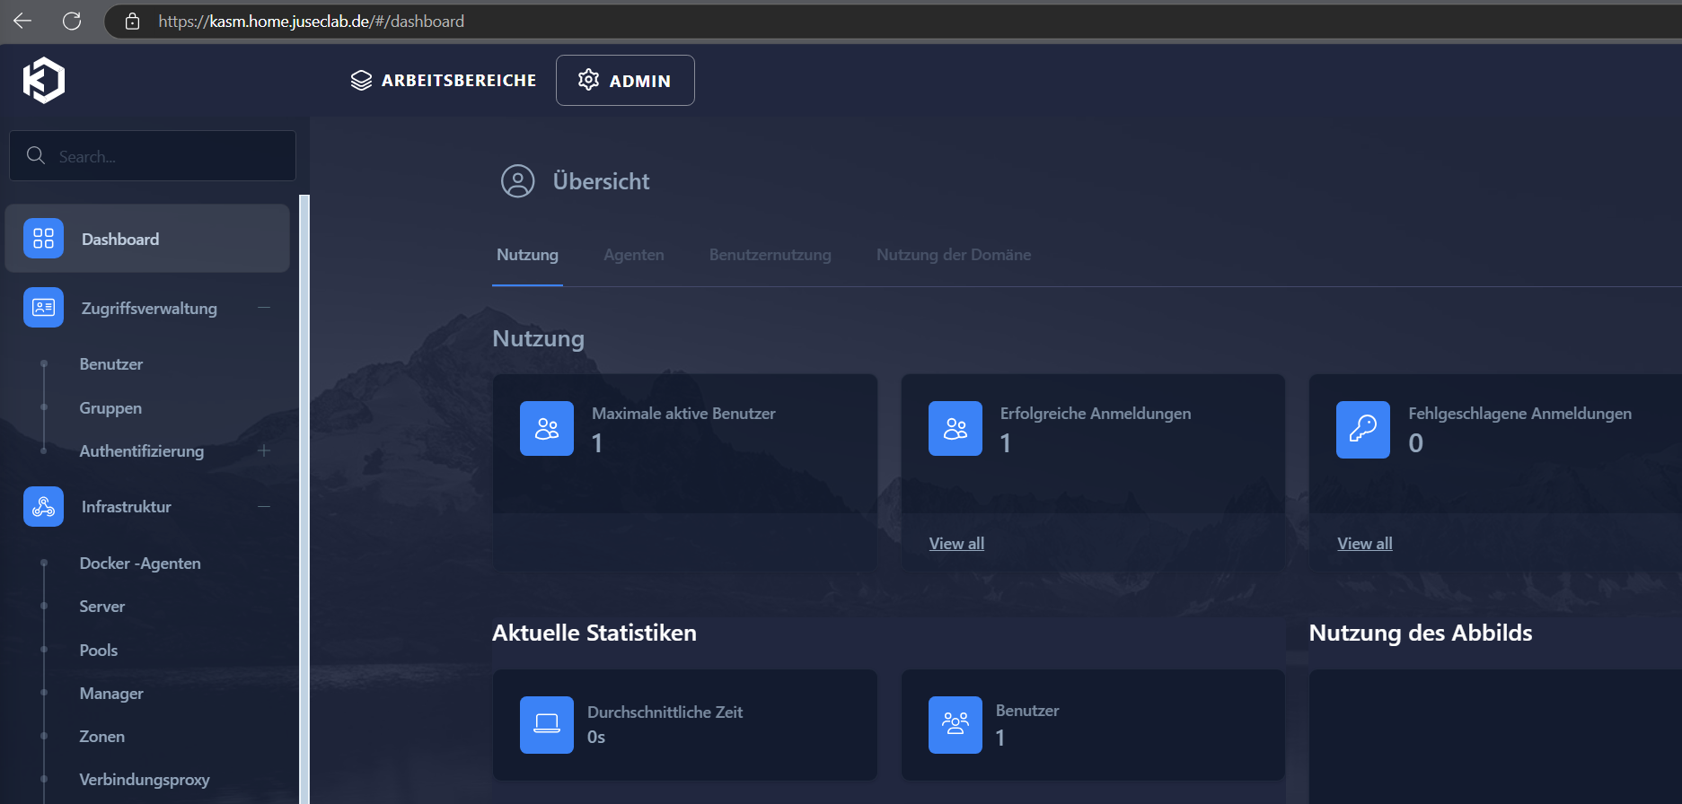Viewport: 1682px width, 804px height.
Task: Collapse the Zugriffsverwaltung section
Action: [264, 308]
